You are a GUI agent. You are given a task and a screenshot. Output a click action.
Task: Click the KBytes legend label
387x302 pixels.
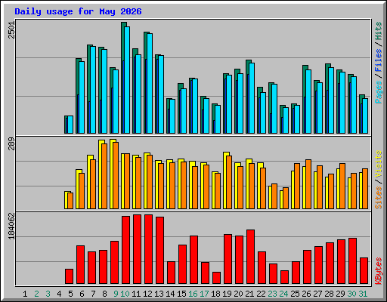click(379, 271)
